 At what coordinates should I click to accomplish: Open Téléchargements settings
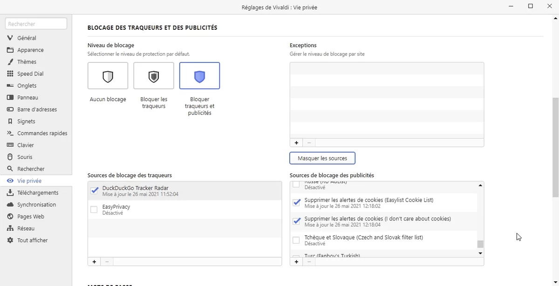tap(38, 193)
